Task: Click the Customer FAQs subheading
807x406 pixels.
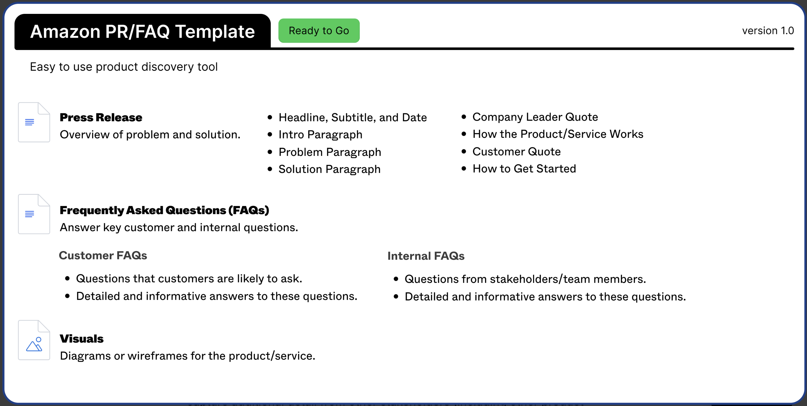Action: coord(103,255)
